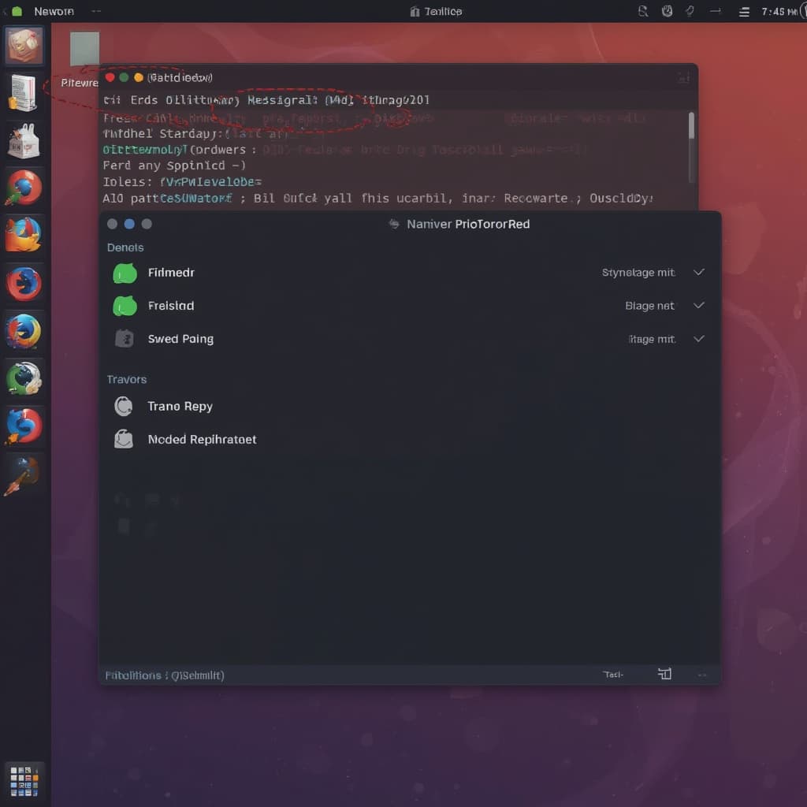Screen dimensions: 807x807
Task: Launch the rocket dock icon
Action: (21, 475)
